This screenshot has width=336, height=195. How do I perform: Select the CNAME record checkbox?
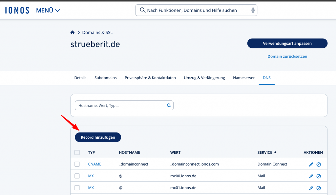tap(77, 164)
